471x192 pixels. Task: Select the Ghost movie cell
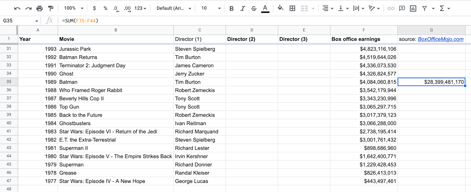[x=116, y=74]
